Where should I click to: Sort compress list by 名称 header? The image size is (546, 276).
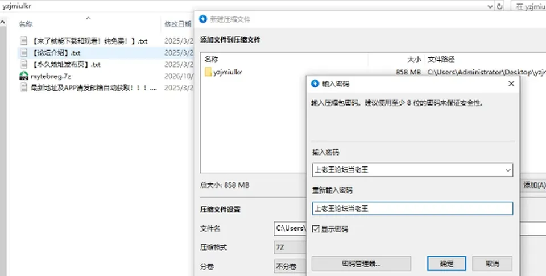click(212, 60)
